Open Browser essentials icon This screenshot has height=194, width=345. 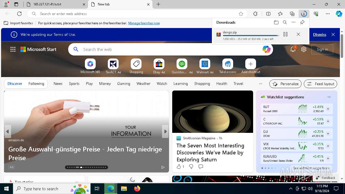(316, 14)
